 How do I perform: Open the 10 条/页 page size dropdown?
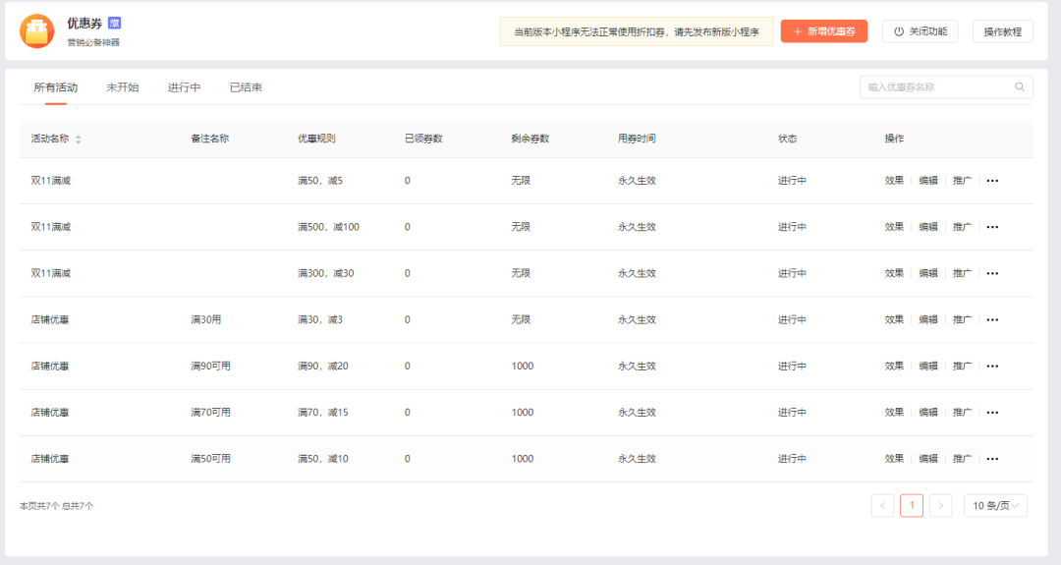995,505
